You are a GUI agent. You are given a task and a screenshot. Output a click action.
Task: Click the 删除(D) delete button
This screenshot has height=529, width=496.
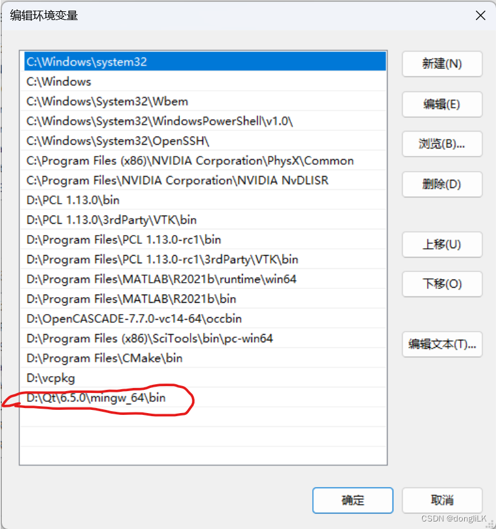point(442,184)
